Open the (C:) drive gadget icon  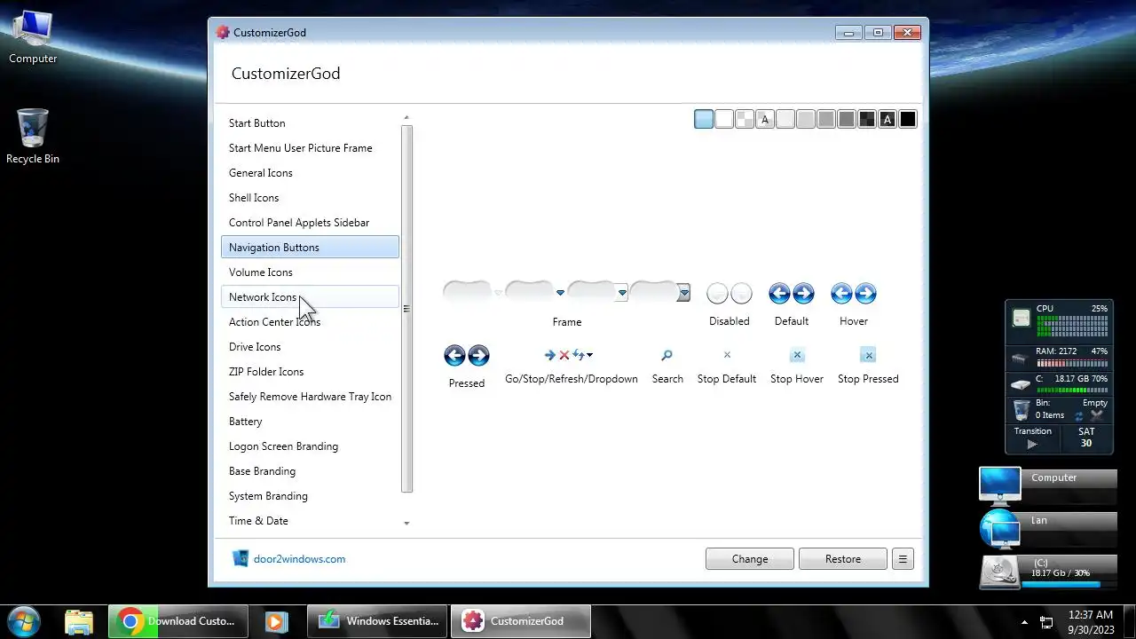1000,572
